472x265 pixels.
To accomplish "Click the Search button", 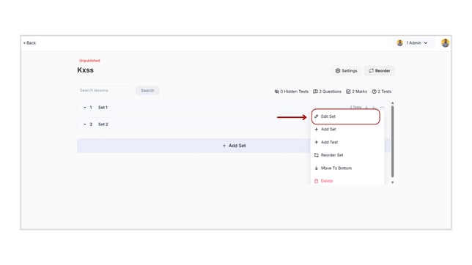I will pyautogui.click(x=147, y=90).
